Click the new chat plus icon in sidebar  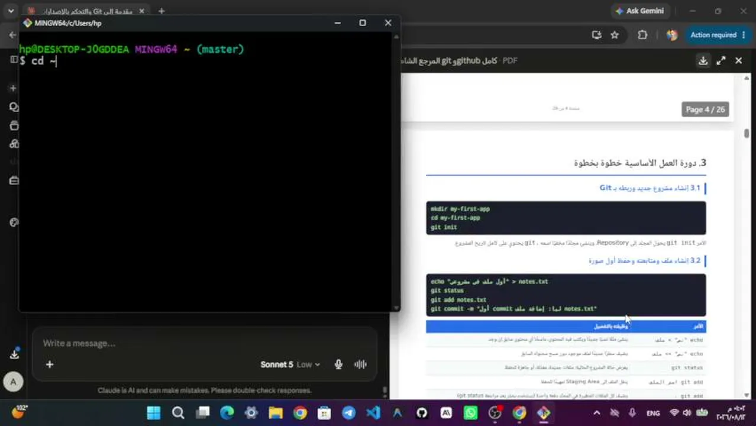13,88
